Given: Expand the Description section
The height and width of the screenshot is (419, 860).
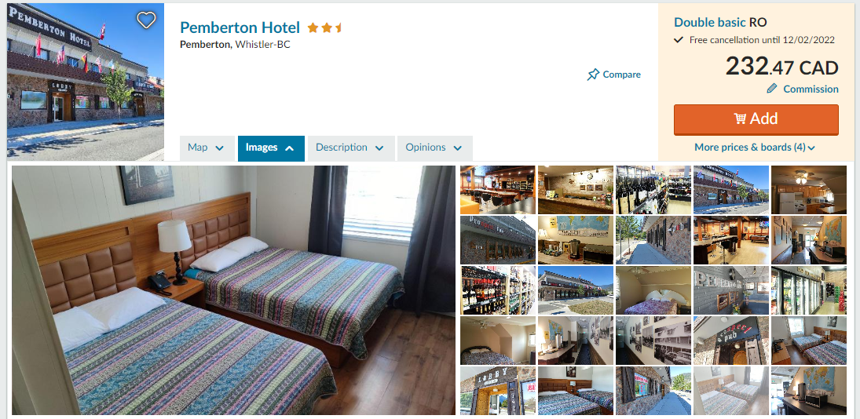Looking at the screenshot, I should 351,148.
